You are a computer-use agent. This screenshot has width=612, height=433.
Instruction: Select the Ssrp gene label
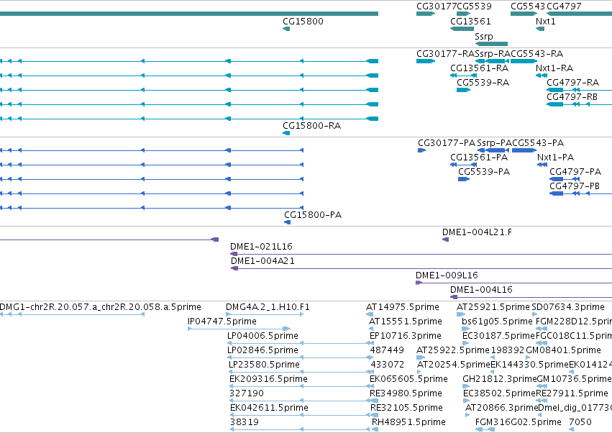483,36
